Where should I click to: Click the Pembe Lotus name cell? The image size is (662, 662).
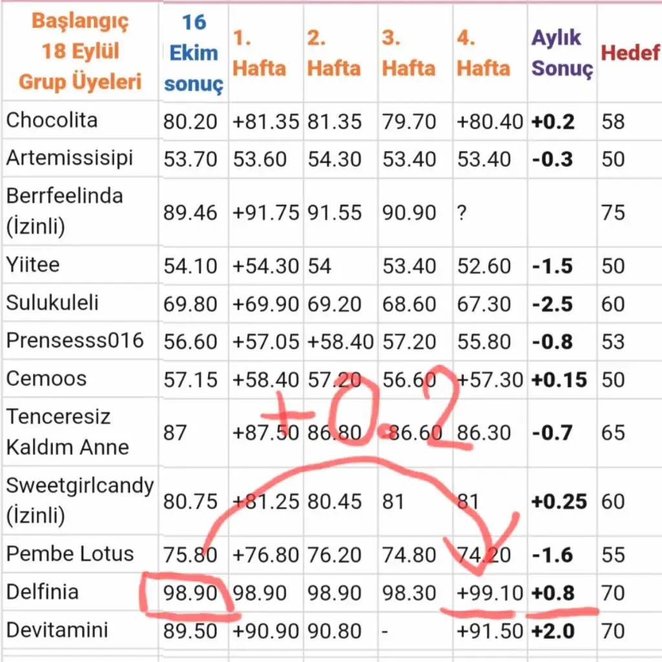[x=70, y=553]
